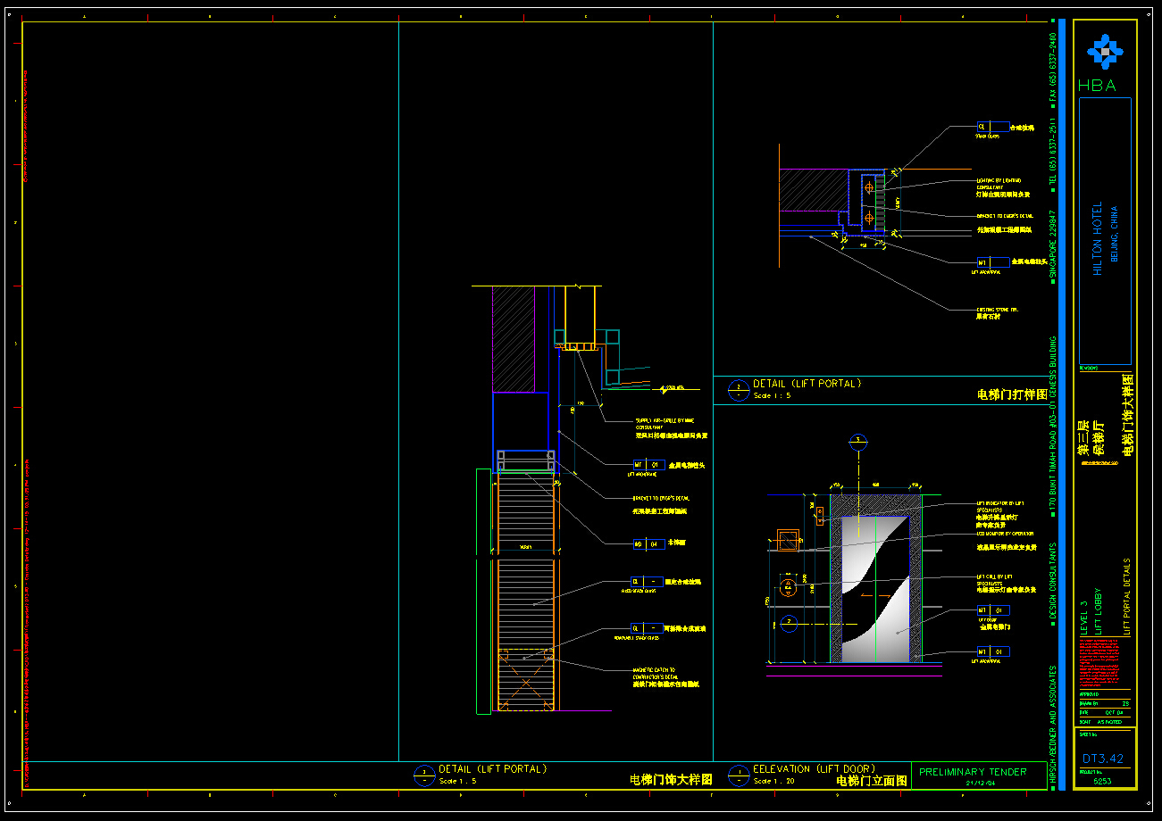Click the "EXISTING STONE FIN." note
Screen dimensions: 1162x821
click(x=997, y=310)
